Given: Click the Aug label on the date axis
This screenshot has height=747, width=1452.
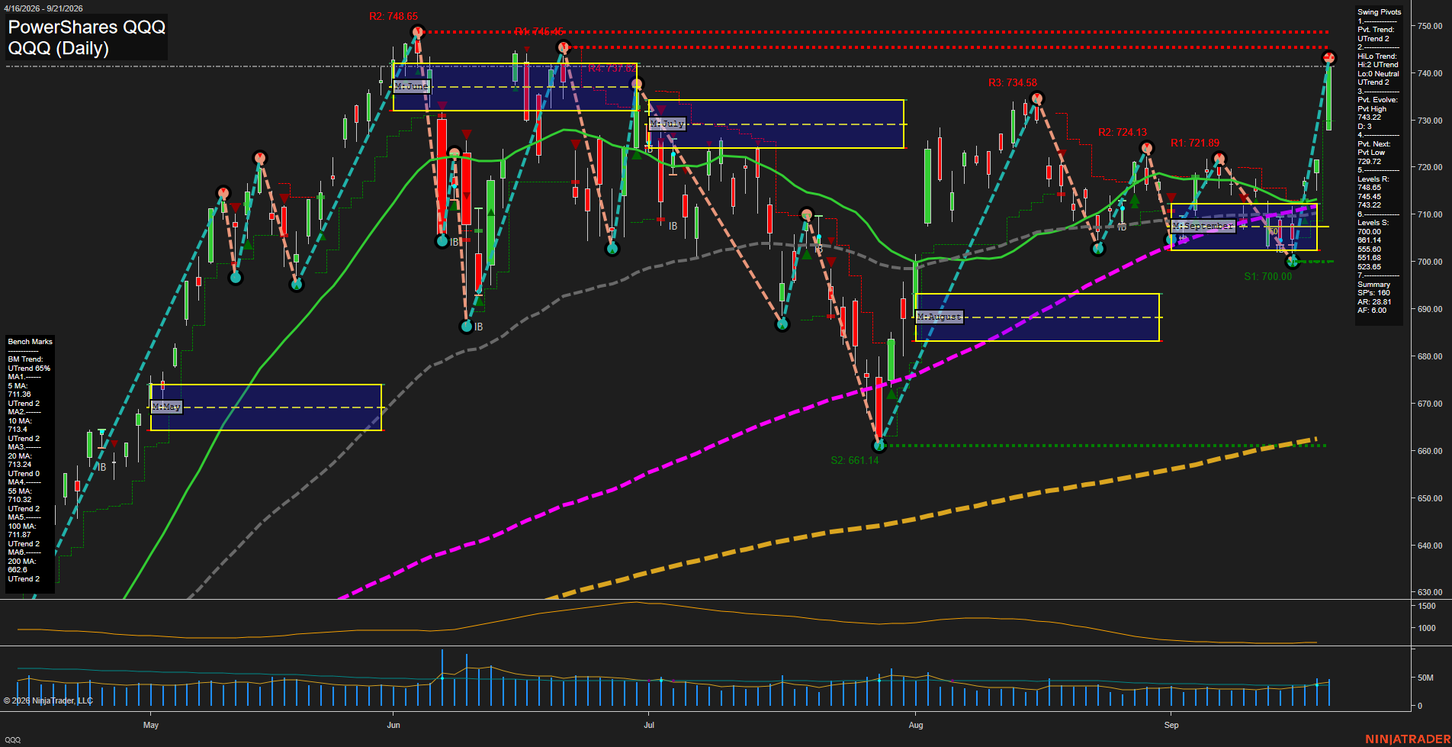Looking at the screenshot, I should click(x=916, y=725).
